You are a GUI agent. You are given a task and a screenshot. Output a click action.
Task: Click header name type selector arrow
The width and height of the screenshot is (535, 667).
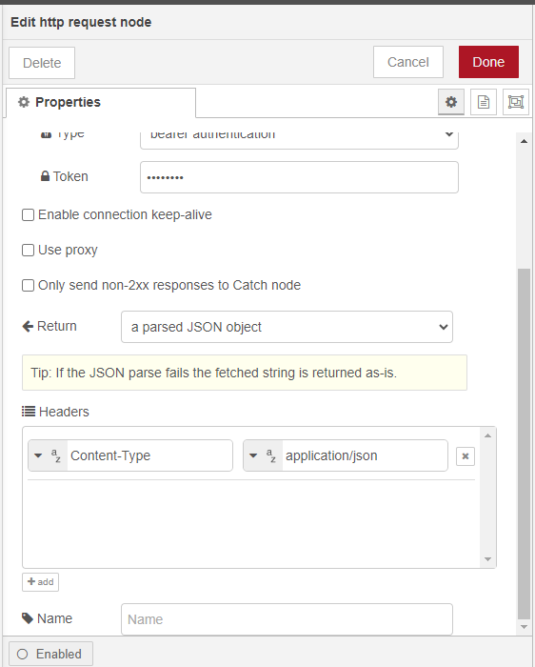coord(38,455)
